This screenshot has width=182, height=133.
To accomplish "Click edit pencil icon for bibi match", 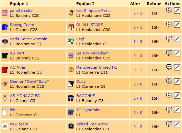I will click(x=177, y=110).
